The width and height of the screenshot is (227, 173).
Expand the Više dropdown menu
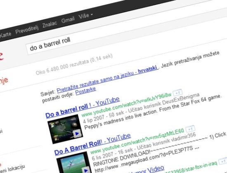(85, 15)
